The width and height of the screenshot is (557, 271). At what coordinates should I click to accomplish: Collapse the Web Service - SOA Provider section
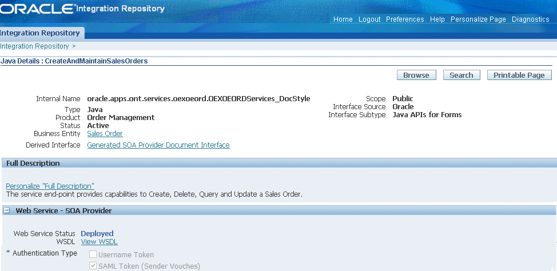coord(6,210)
